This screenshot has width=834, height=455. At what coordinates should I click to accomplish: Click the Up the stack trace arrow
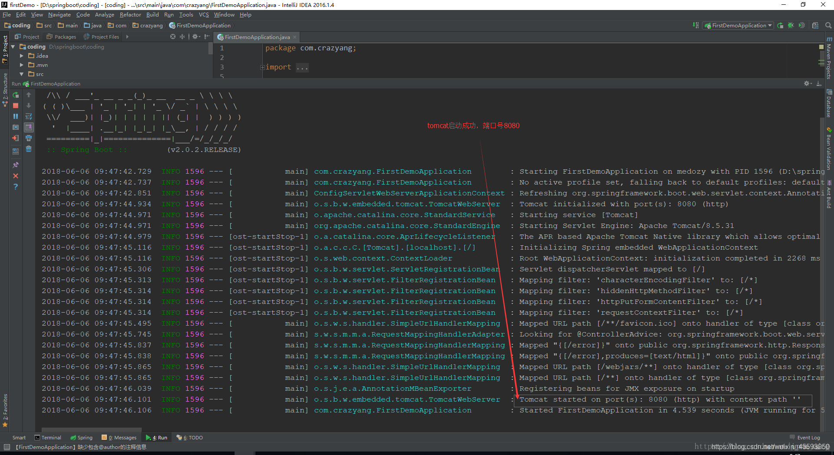click(29, 95)
